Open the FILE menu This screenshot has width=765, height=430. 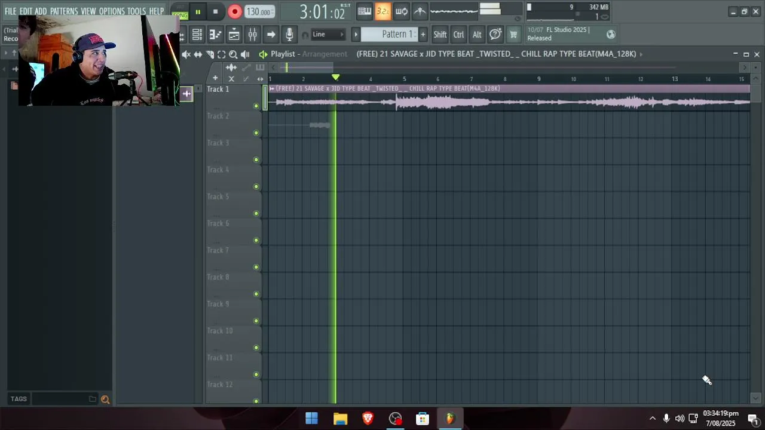pos(11,11)
